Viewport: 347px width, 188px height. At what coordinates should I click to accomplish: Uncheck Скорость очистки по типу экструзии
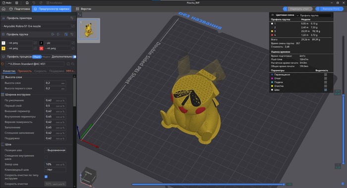point(46,177)
